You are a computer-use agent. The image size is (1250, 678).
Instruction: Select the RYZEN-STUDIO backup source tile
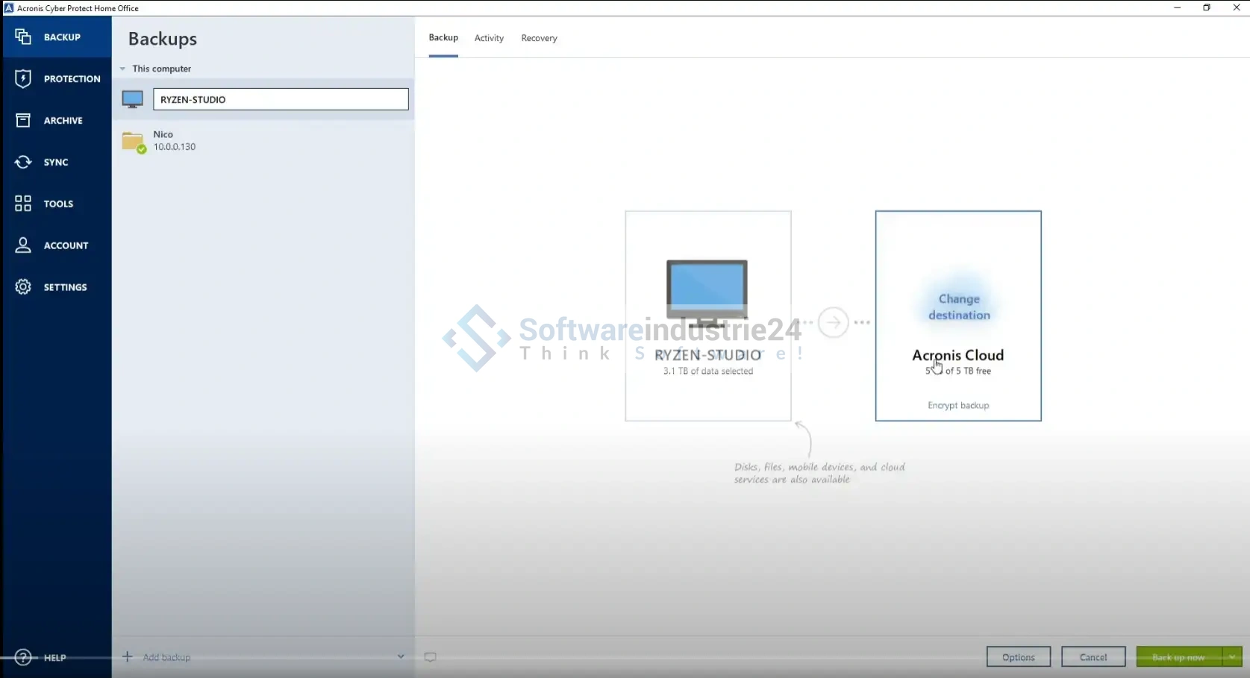click(707, 316)
